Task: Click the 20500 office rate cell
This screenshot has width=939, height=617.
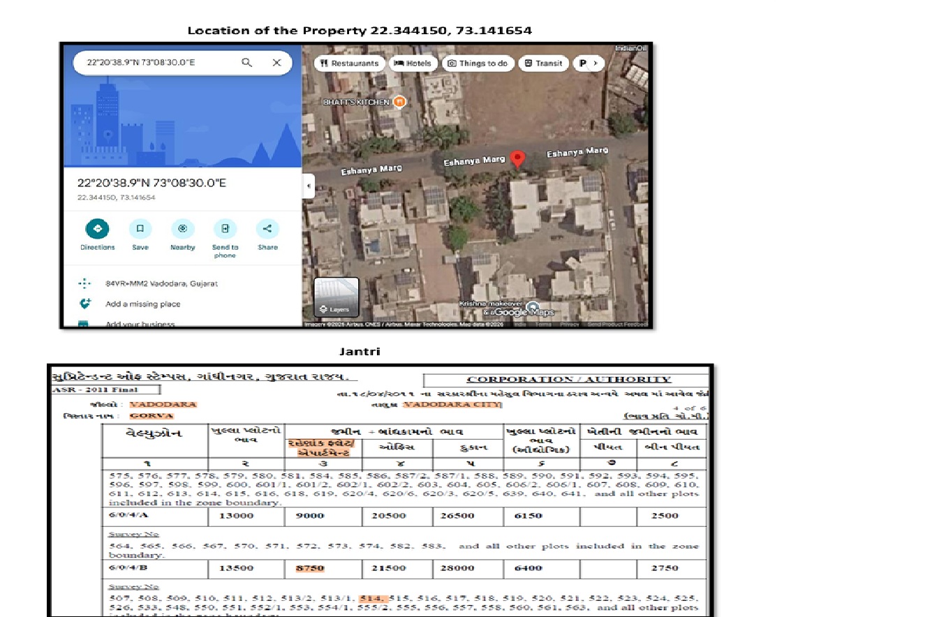Action: tap(397, 517)
